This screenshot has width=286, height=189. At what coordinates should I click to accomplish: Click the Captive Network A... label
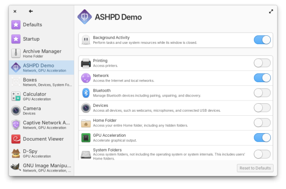coord(46,123)
